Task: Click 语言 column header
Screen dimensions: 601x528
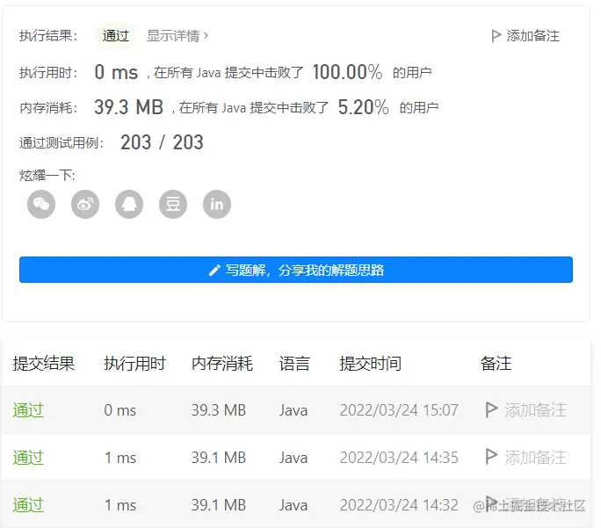Action: pyautogui.click(x=294, y=363)
